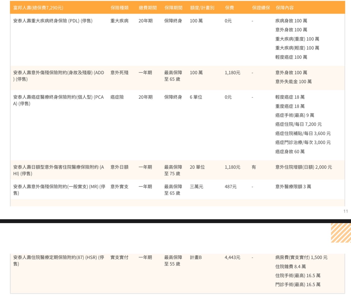Click 住院雜費 8.4 萬 coverage line

tap(291, 266)
